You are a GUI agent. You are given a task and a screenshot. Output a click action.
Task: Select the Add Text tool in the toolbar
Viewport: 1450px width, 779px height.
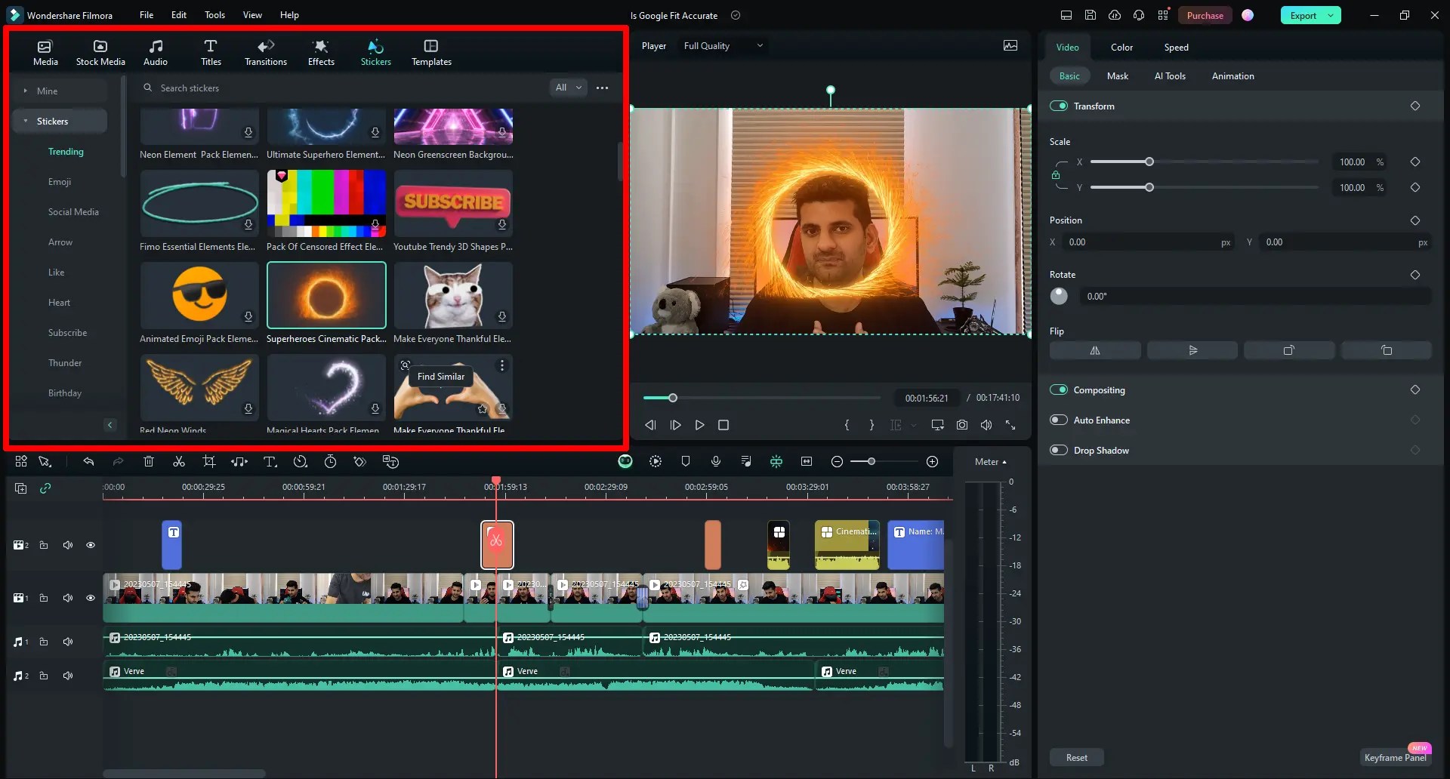[270, 461]
